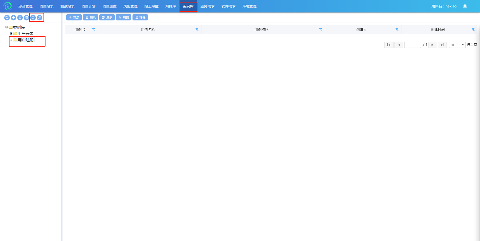Collapse the 案例库 root node
This screenshot has width=480, height=241.
[6, 27]
